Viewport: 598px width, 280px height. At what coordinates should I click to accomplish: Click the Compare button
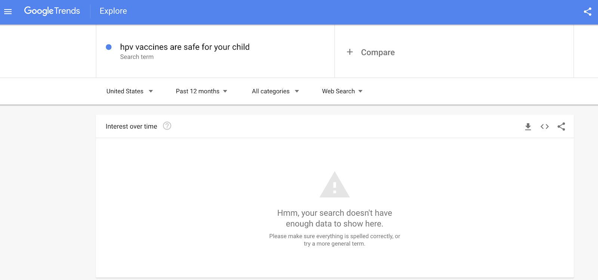click(x=377, y=52)
